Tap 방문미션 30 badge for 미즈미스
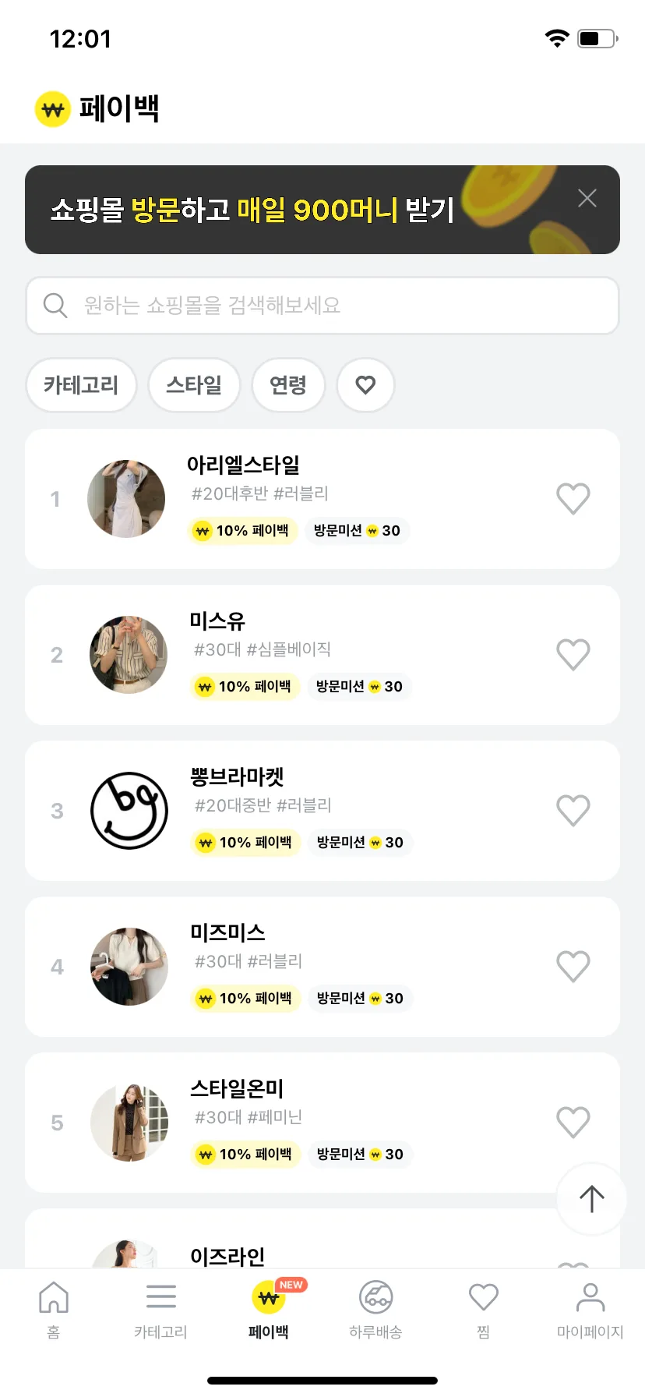Screen dimensions: 645x1397 click(x=360, y=999)
